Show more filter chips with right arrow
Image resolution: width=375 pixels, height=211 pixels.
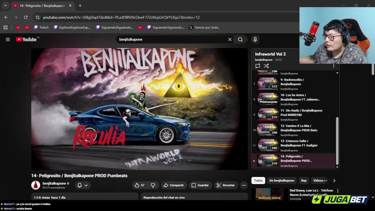334,181
